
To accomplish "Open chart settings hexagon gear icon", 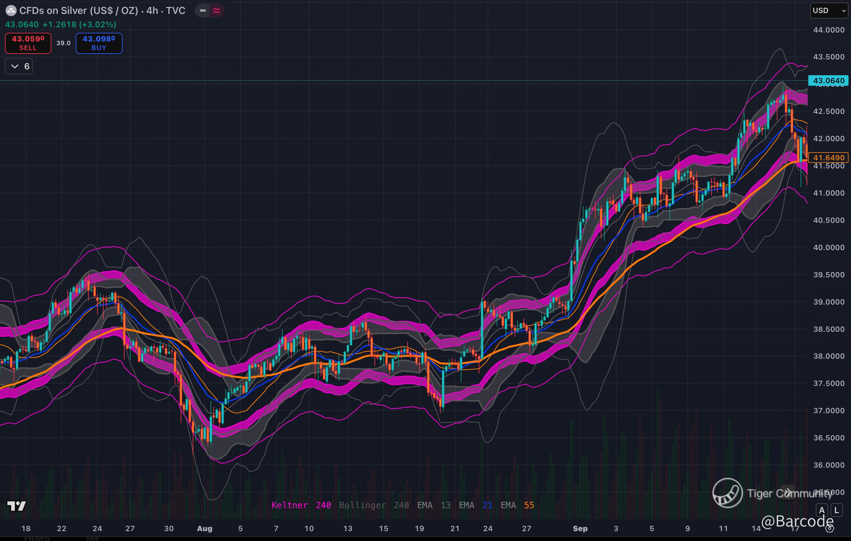I will point(830,529).
